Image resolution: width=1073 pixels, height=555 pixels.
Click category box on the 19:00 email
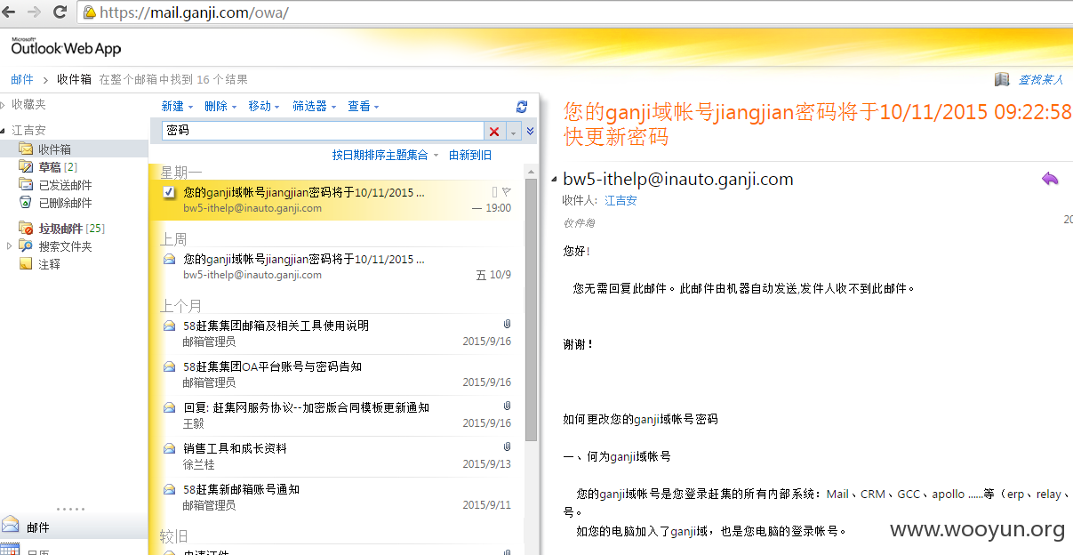click(495, 192)
